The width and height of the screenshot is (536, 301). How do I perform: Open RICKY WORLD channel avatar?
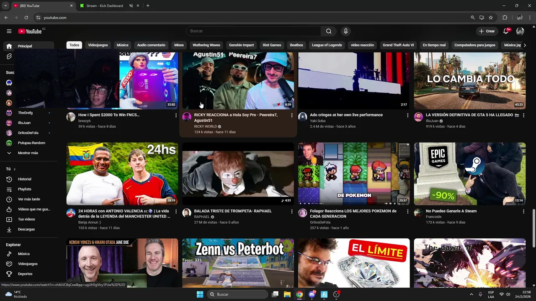187,117
